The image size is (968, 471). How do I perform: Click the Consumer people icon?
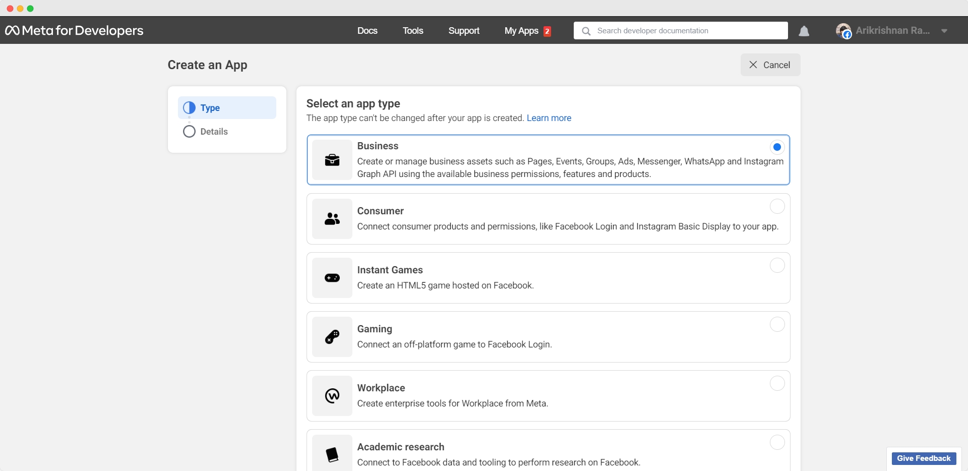click(332, 219)
